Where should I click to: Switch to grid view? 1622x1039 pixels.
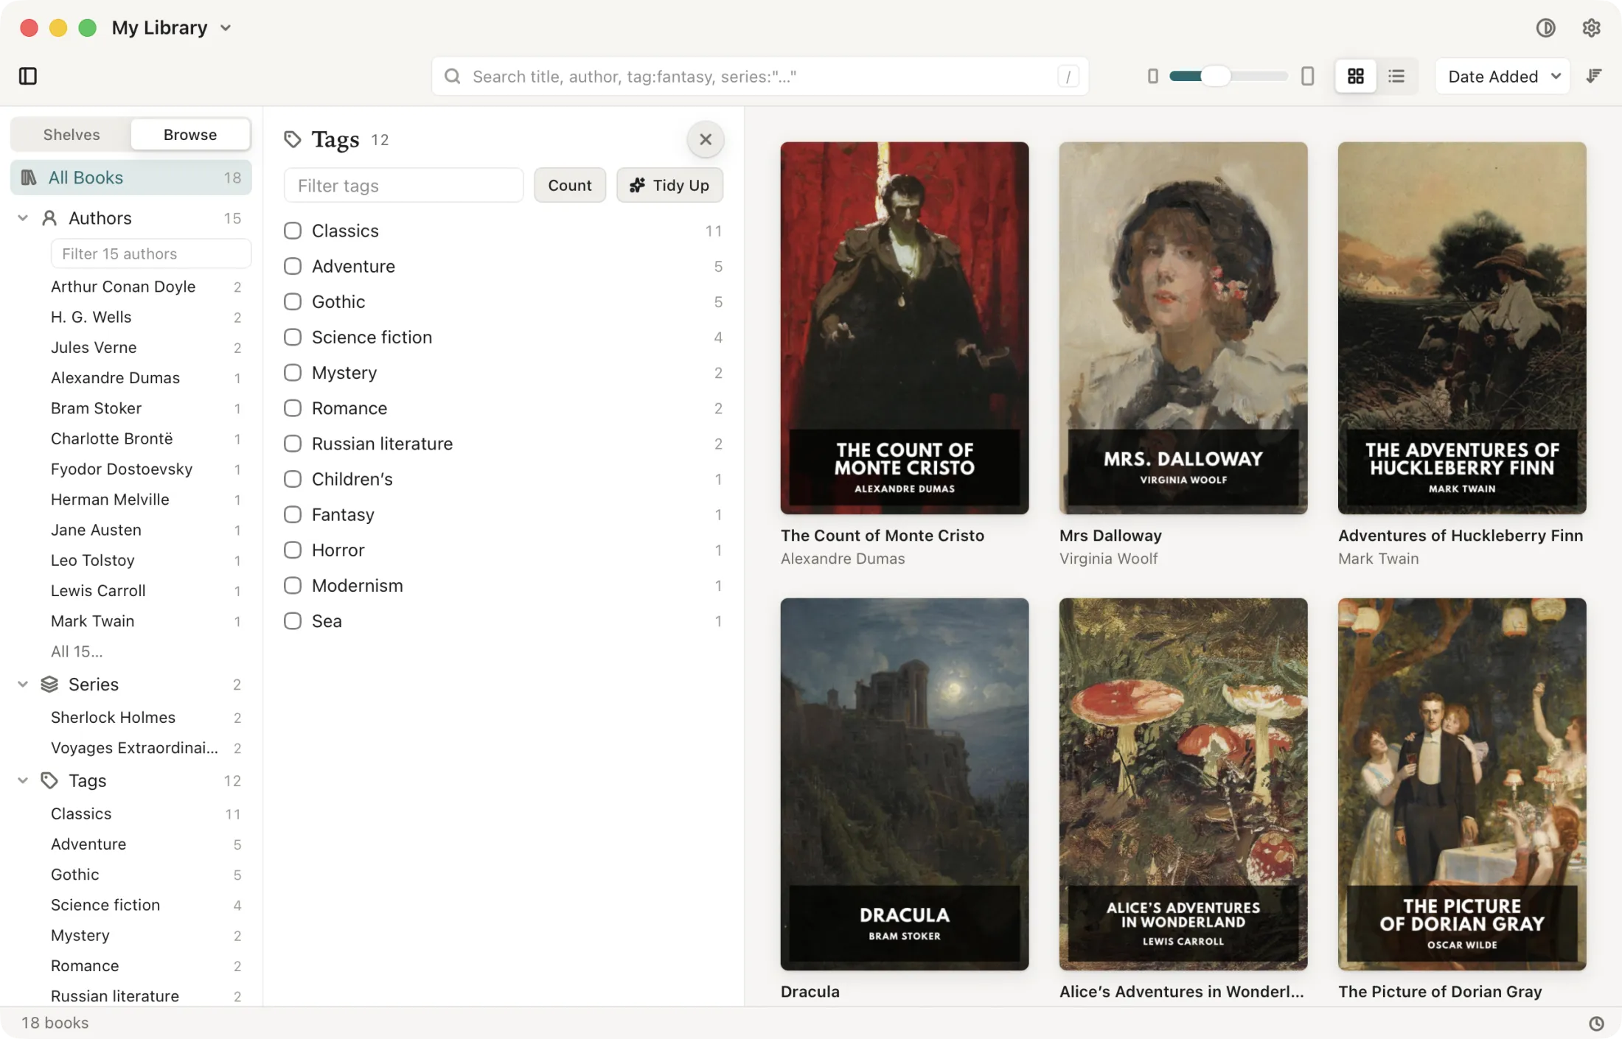coord(1355,76)
